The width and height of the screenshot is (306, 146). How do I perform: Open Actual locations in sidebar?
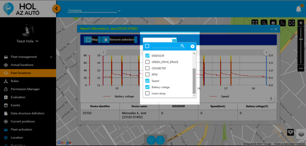pyautogui.click(x=22, y=65)
